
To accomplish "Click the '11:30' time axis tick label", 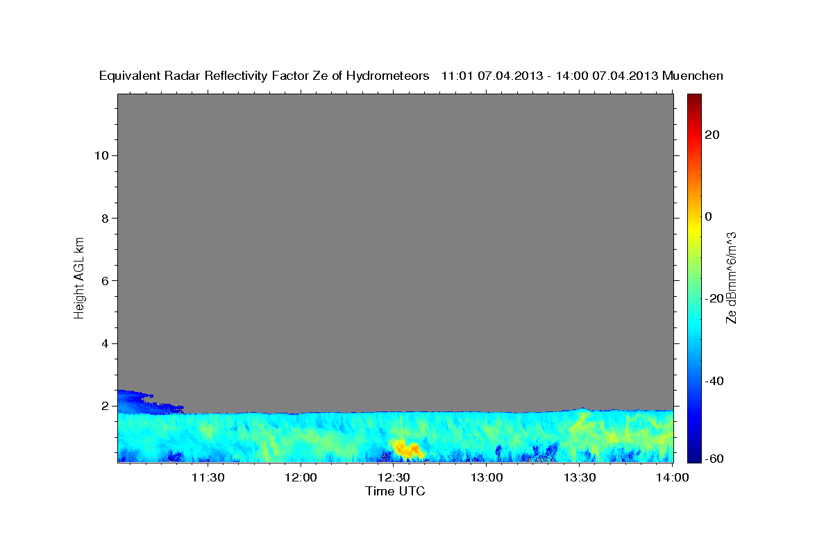I will click(x=208, y=477).
